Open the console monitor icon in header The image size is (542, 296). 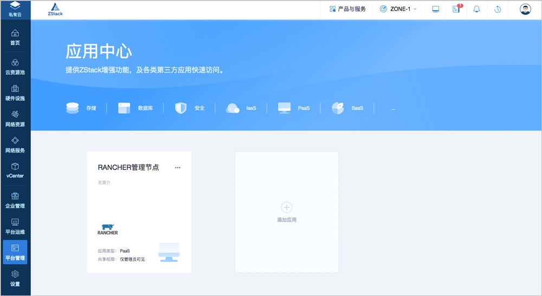[x=435, y=9]
